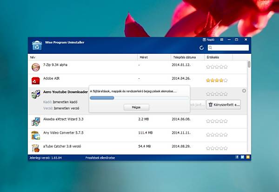Click the 54.4 MB size cell

145,146
